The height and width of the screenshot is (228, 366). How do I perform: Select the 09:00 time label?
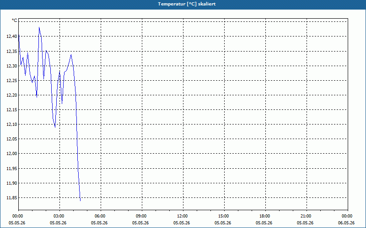pos(140,216)
